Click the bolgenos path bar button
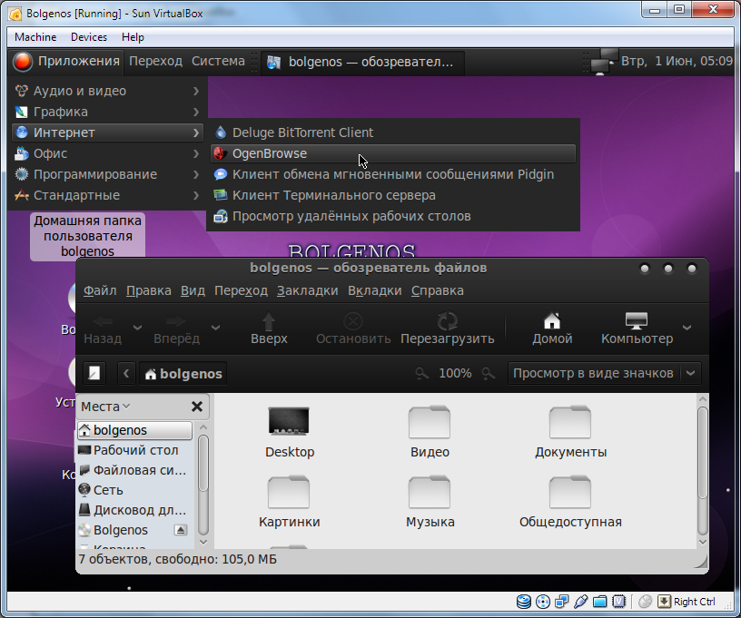The width and height of the screenshot is (741, 618). (x=183, y=374)
